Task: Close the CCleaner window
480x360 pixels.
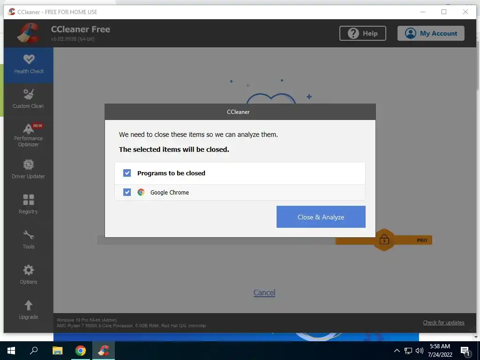Action: click(465, 12)
